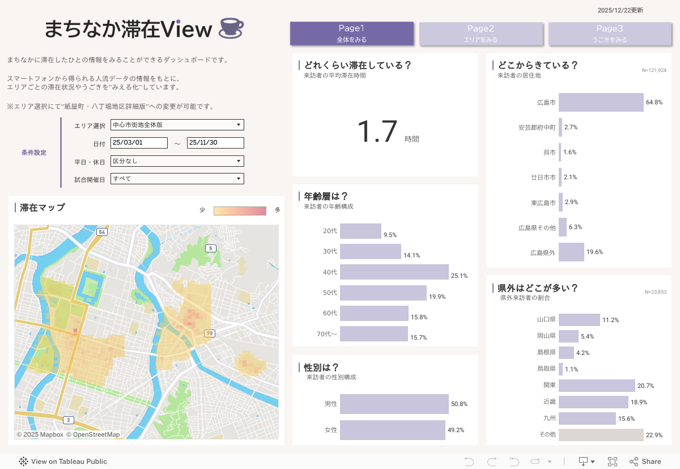Switch to the Page1 tab

[351, 33]
